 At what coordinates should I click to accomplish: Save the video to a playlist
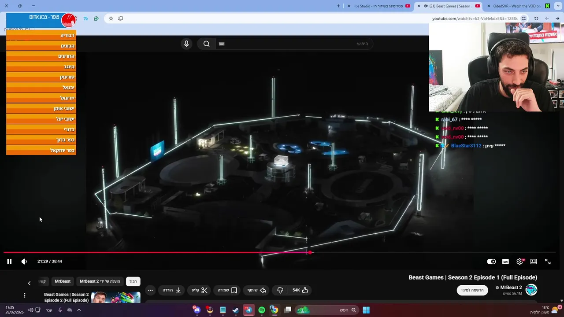pyautogui.click(x=227, y=290)
